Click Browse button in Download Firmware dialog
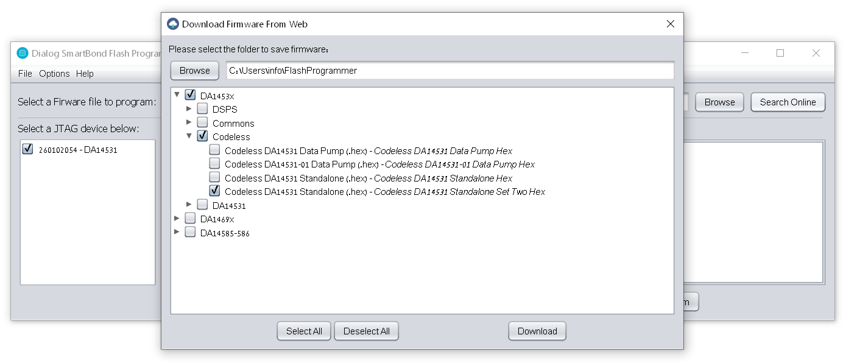 click(194, 71)
